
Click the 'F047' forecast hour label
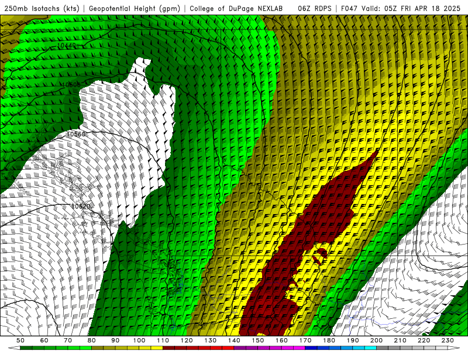tap(349, 9)
